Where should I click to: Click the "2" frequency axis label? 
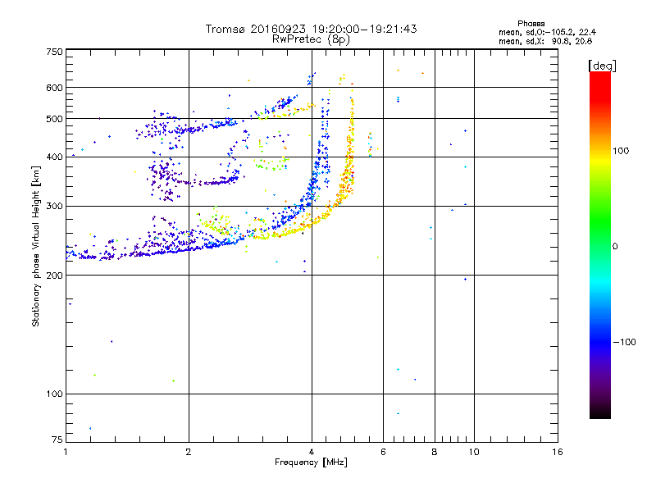(x=189, y=452)
